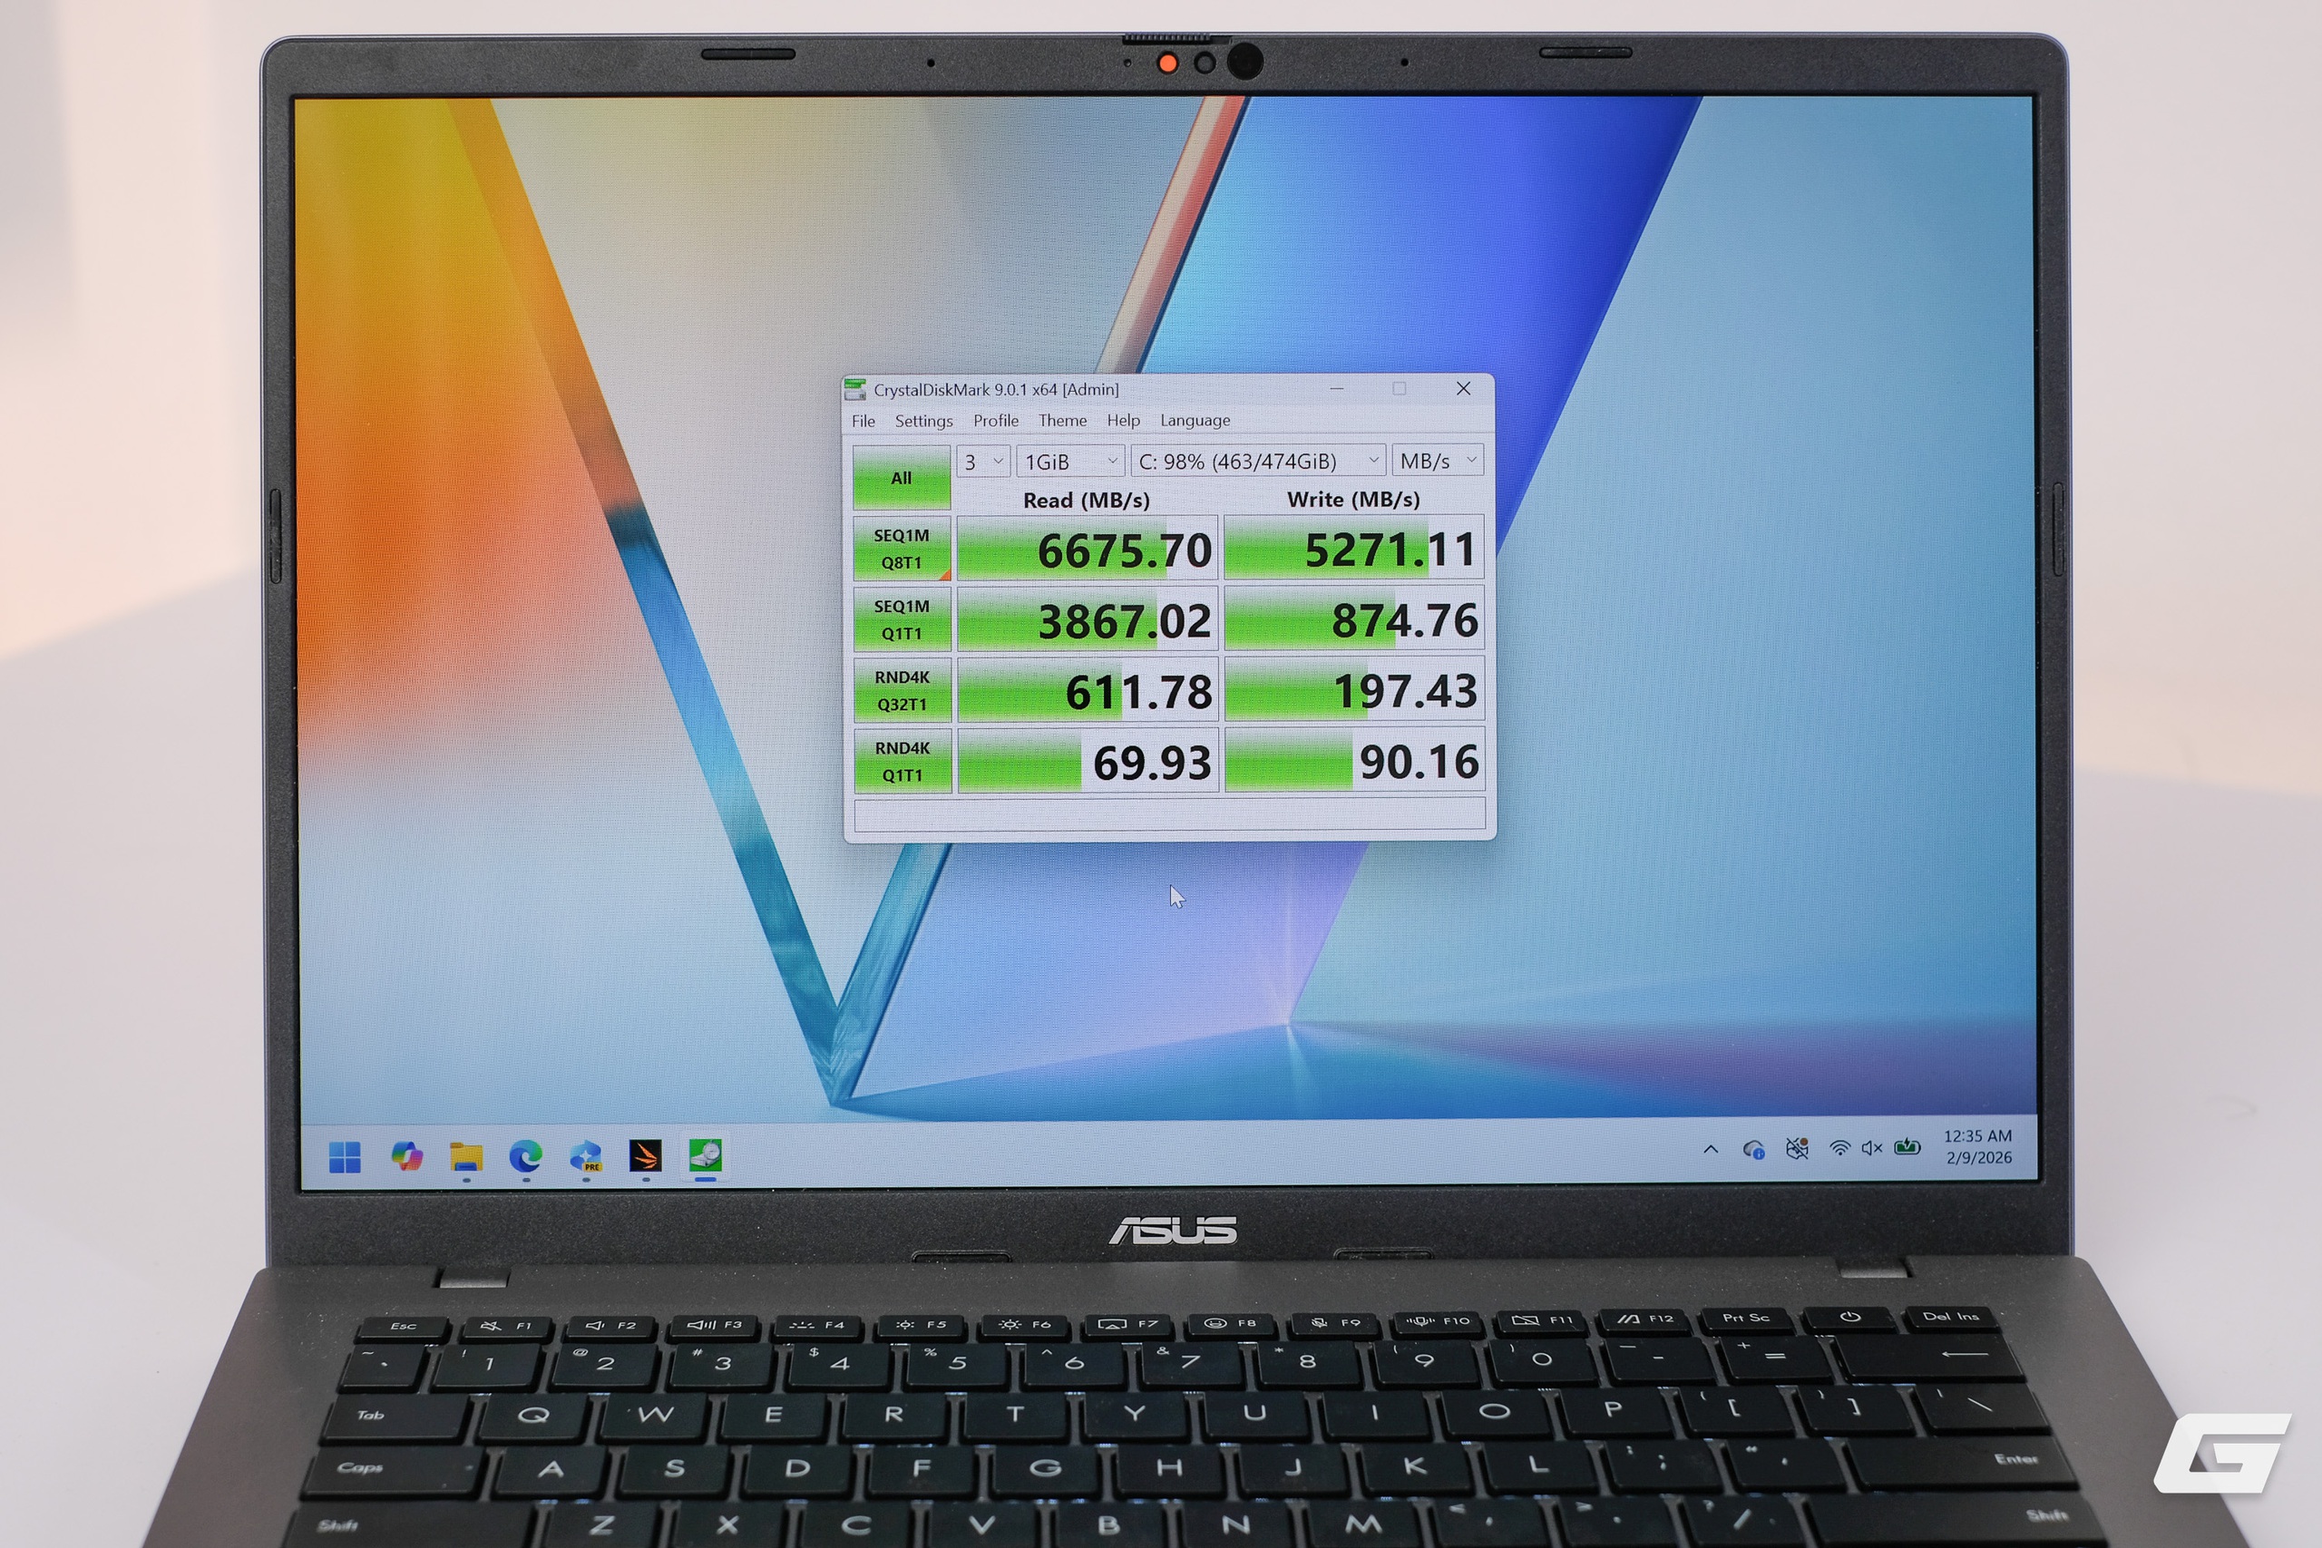2322x1548 pixels.
Task: Open the 1GiB test size dropdown
Action: click(x=1069, y=460)
